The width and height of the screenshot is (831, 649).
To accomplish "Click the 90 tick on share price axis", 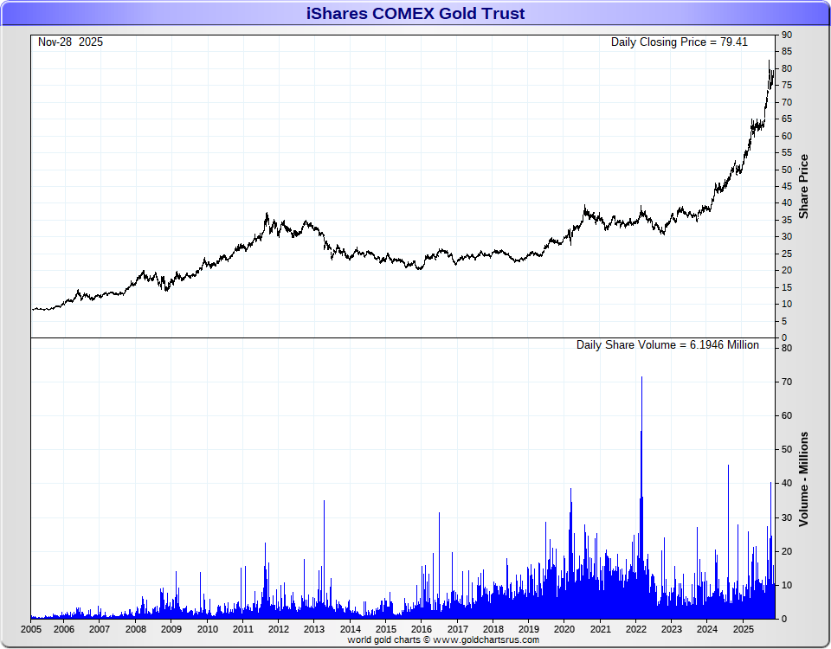I will tap(787, 35).
